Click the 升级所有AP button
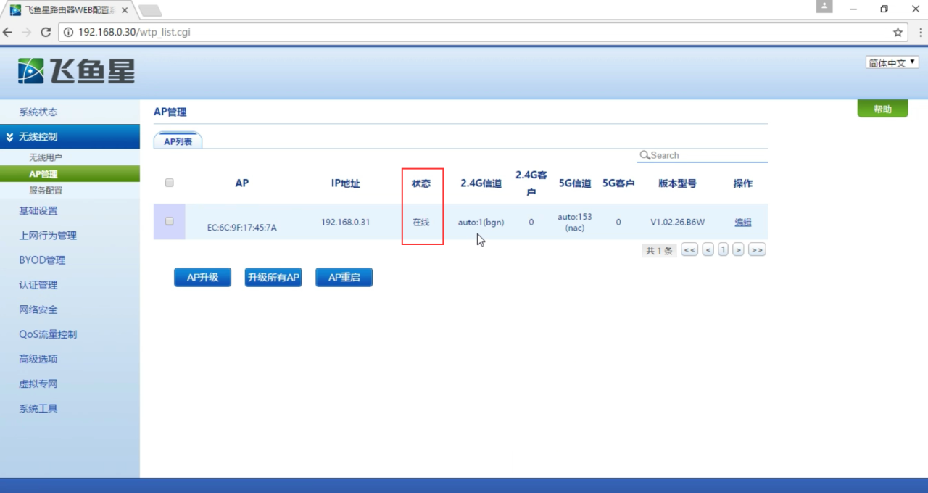 pyautogui.click(x=273, y=277)
